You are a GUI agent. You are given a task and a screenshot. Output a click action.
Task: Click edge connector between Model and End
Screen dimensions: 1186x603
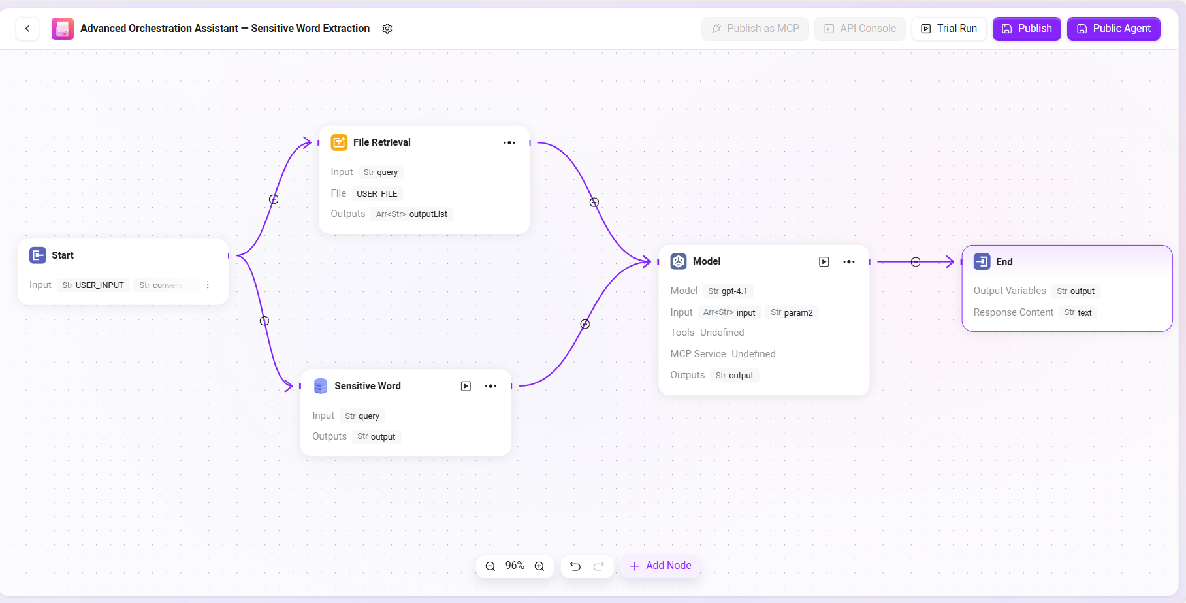(x=916, y=262)
